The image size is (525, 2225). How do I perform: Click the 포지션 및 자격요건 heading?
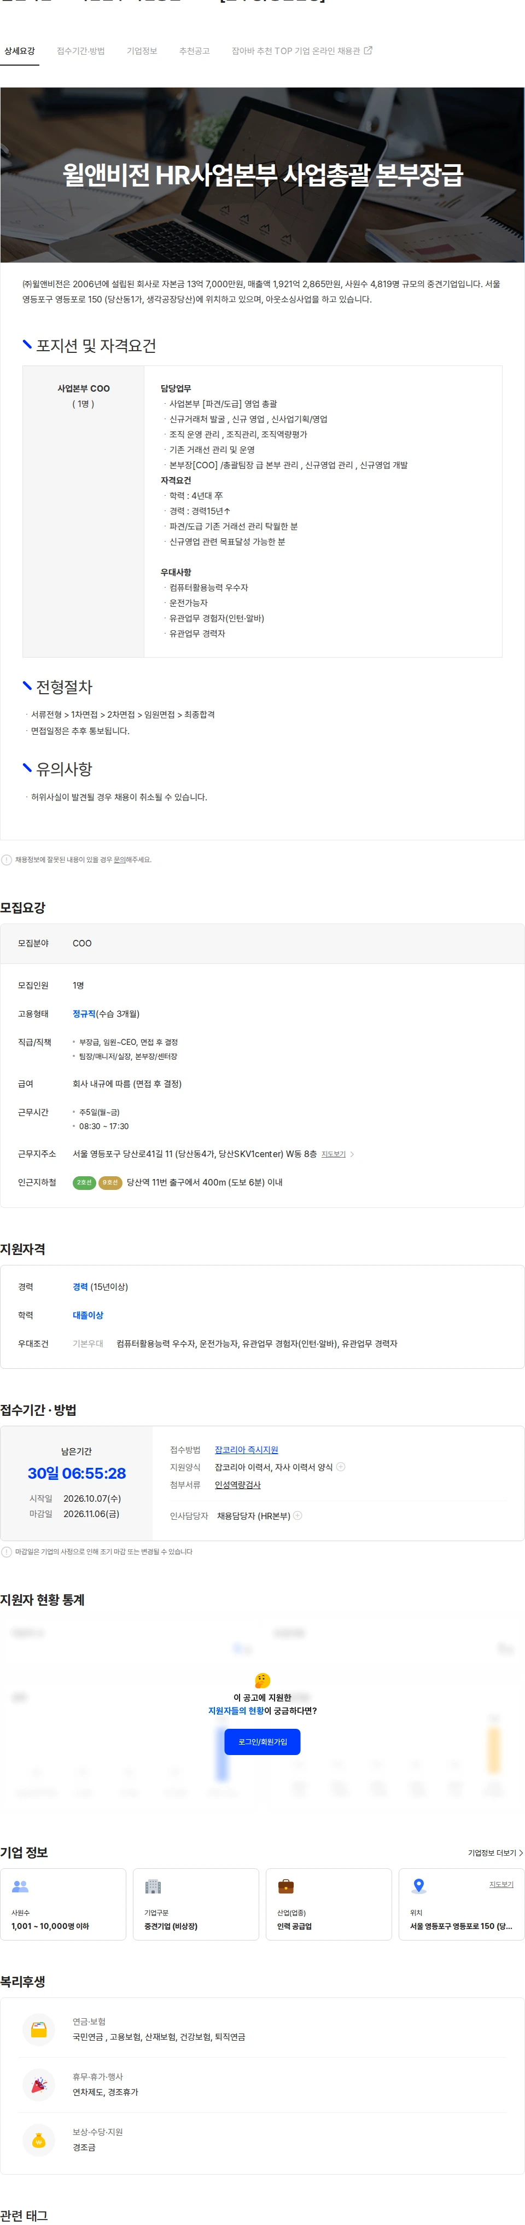(x=96, y=346)
